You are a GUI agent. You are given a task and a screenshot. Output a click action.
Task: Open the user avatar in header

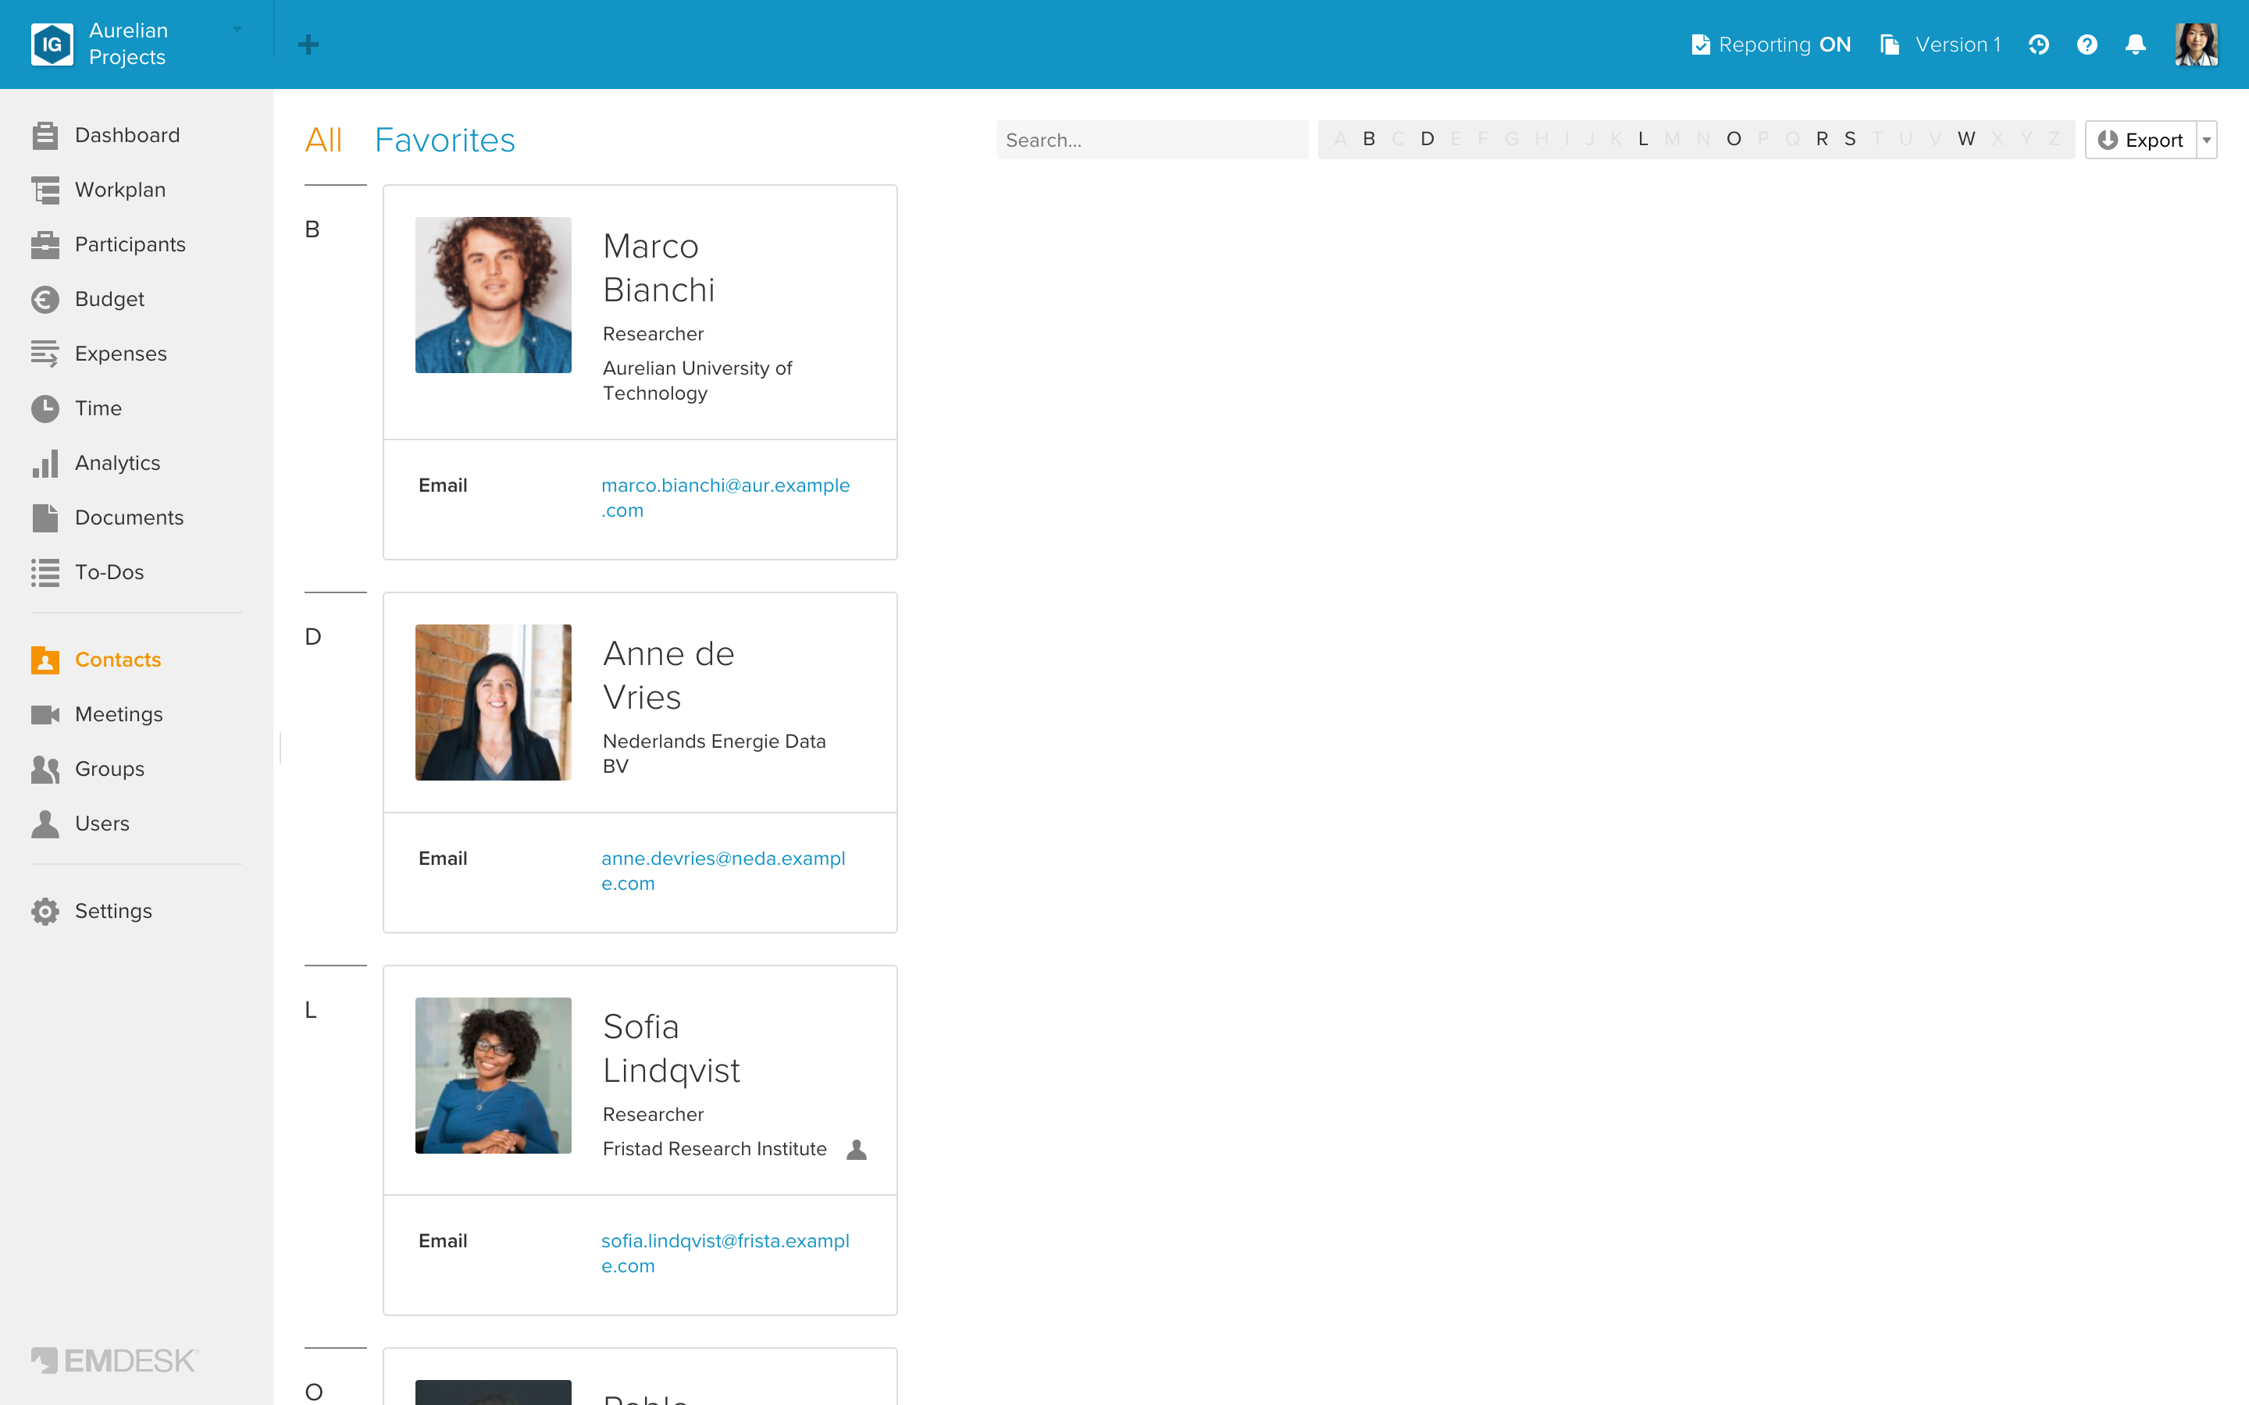[x=2196, y=44]
